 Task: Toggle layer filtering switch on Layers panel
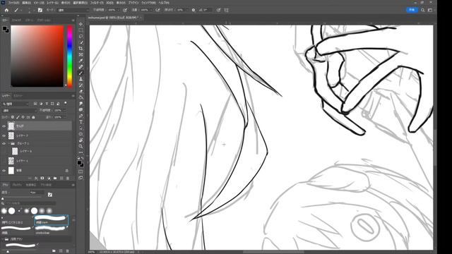66,103
